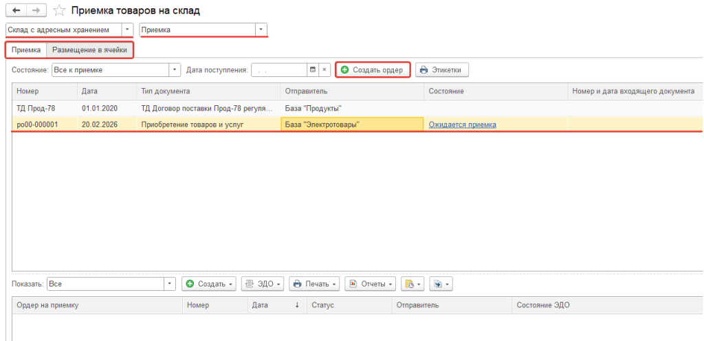Open the Отчеты menu button

(x=371, y=284)
